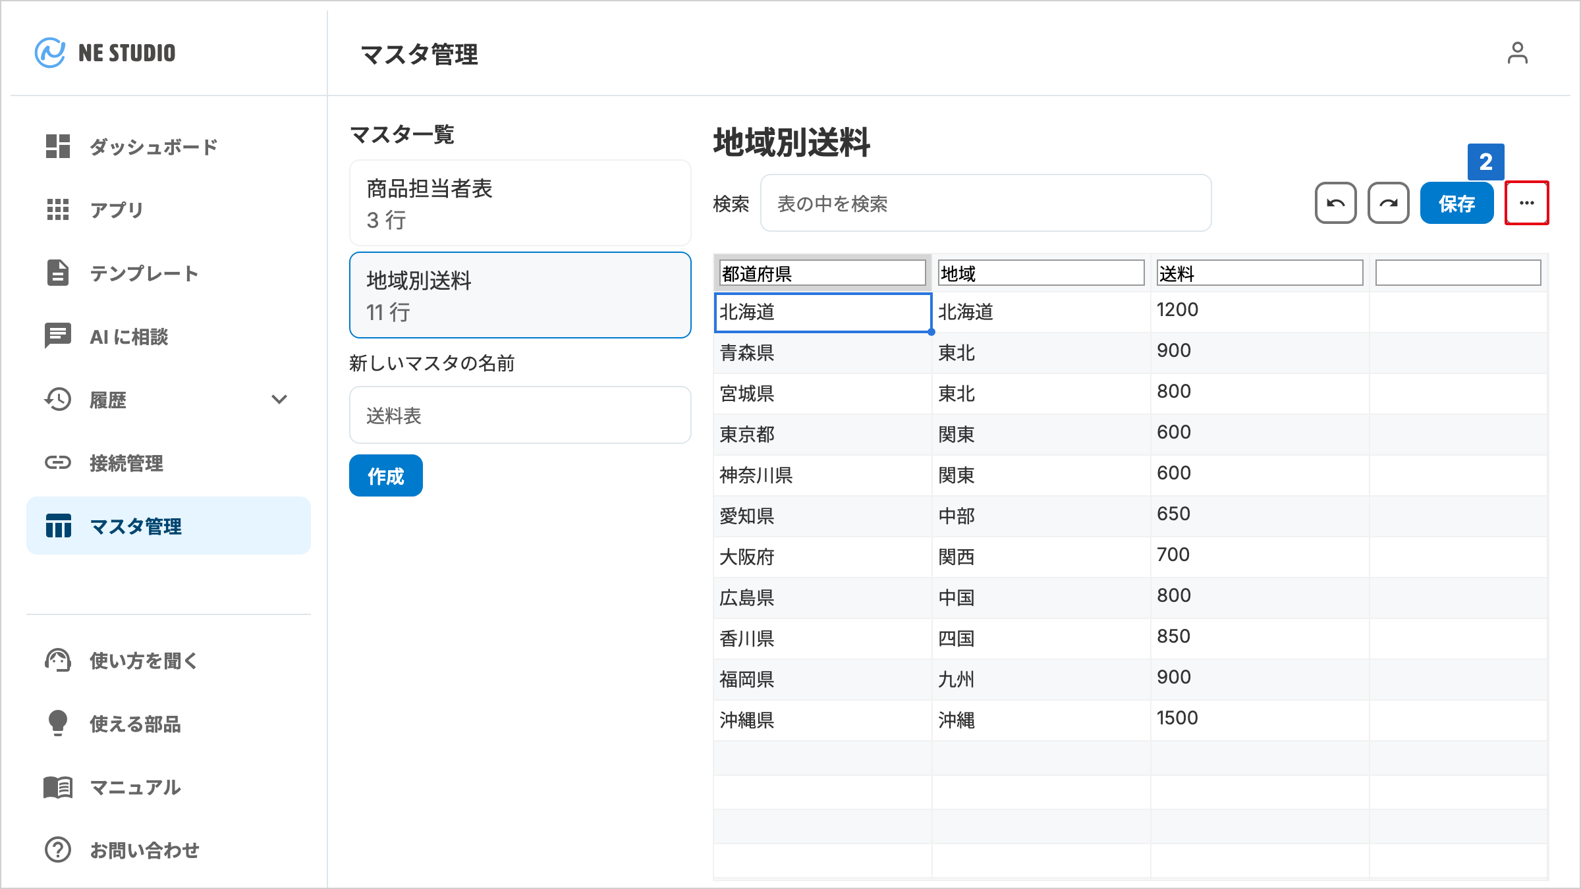Open 接続管理 connection management

pos(168,462)
